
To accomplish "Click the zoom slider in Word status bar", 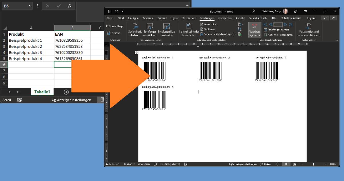I will pyautogui.click(x=313, y=164).
